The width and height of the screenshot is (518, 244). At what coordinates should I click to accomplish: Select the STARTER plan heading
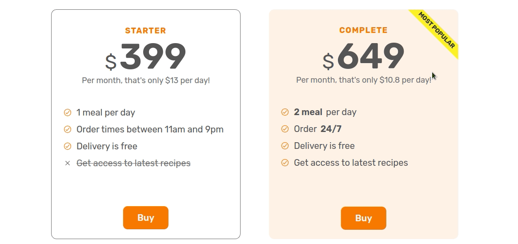click(x=145, y=31)
